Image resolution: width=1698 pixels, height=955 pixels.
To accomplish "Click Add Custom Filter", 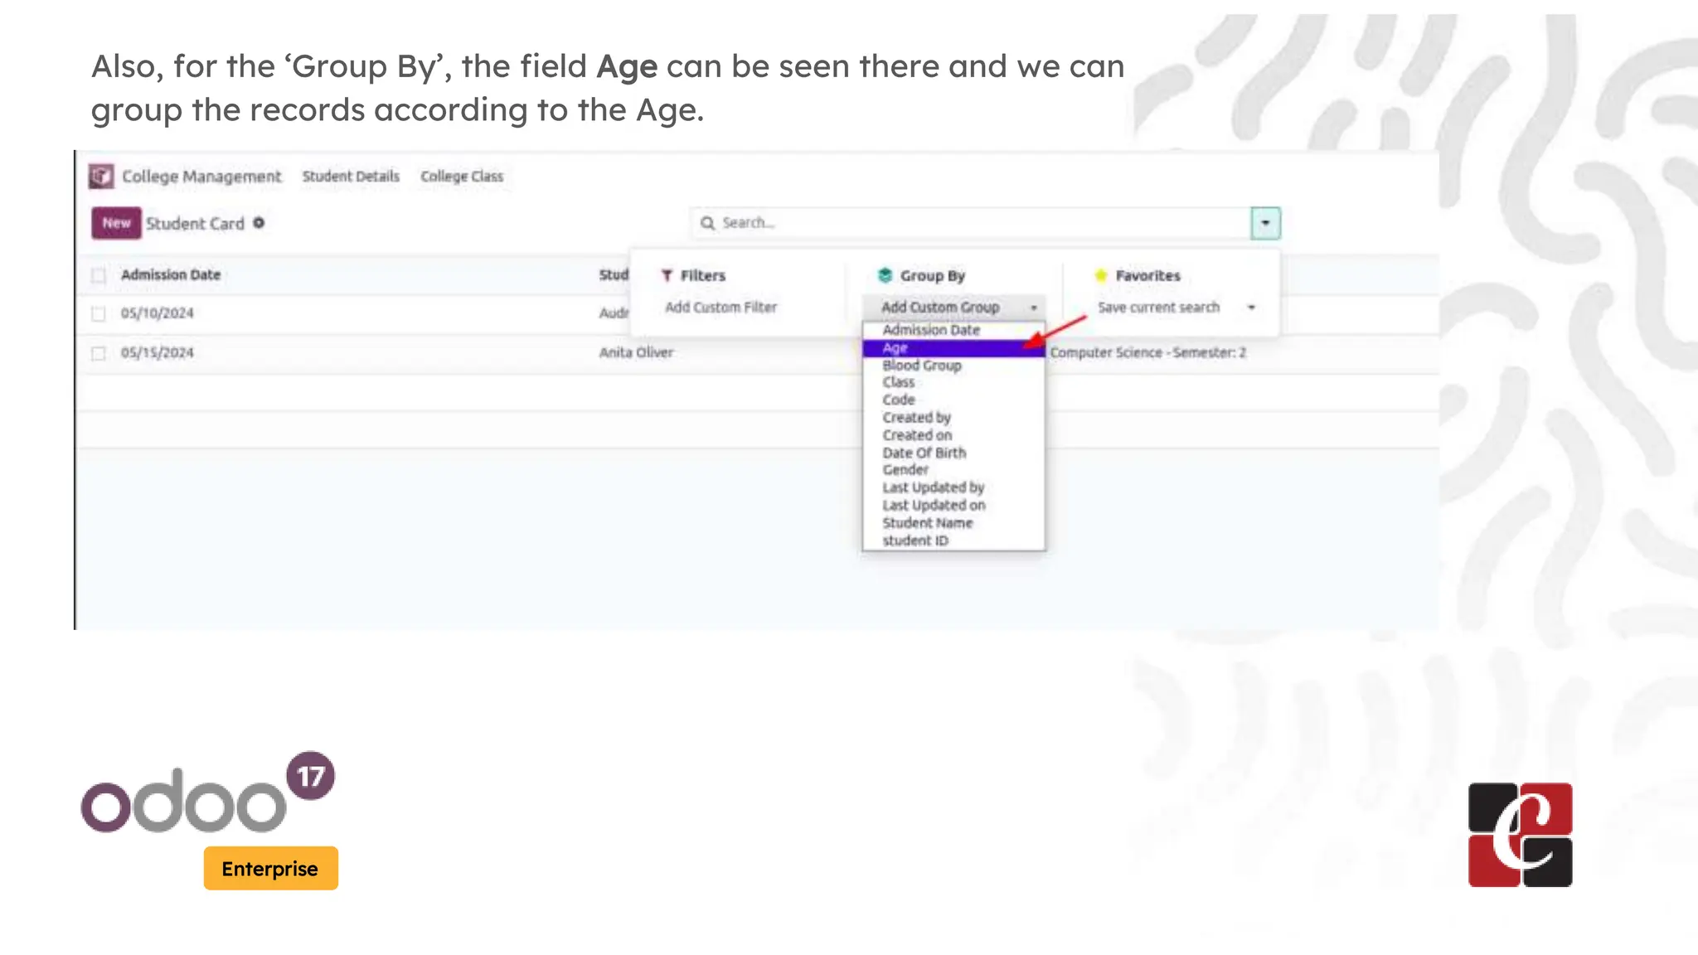I will tap(720, 308).
